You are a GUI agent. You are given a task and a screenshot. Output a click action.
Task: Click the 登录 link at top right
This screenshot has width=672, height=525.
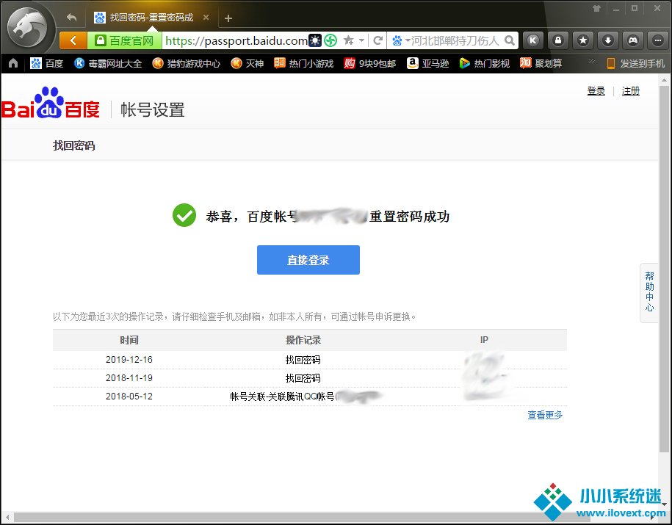(596, 91)
